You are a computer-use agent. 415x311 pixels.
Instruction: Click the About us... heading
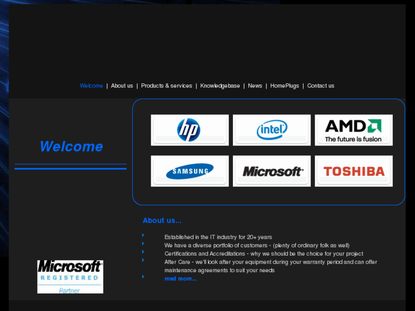click(x=162, y=220)
